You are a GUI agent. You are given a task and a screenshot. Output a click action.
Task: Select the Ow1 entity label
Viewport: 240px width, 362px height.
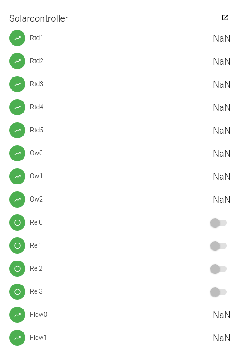tap(36, 176)
